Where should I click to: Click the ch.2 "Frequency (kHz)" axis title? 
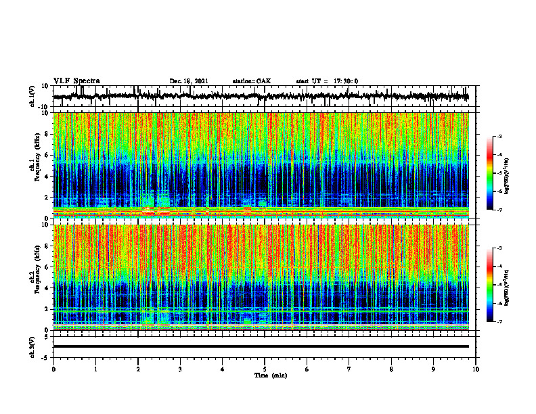tap(37, 270)
